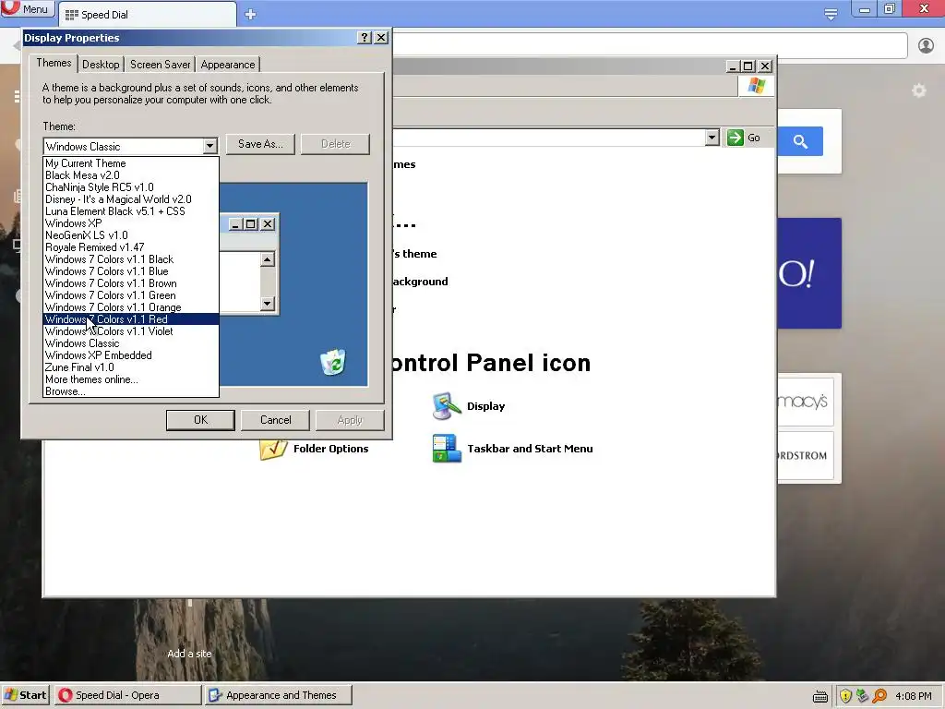Open Display control panel icon

[x=469, y=406]
